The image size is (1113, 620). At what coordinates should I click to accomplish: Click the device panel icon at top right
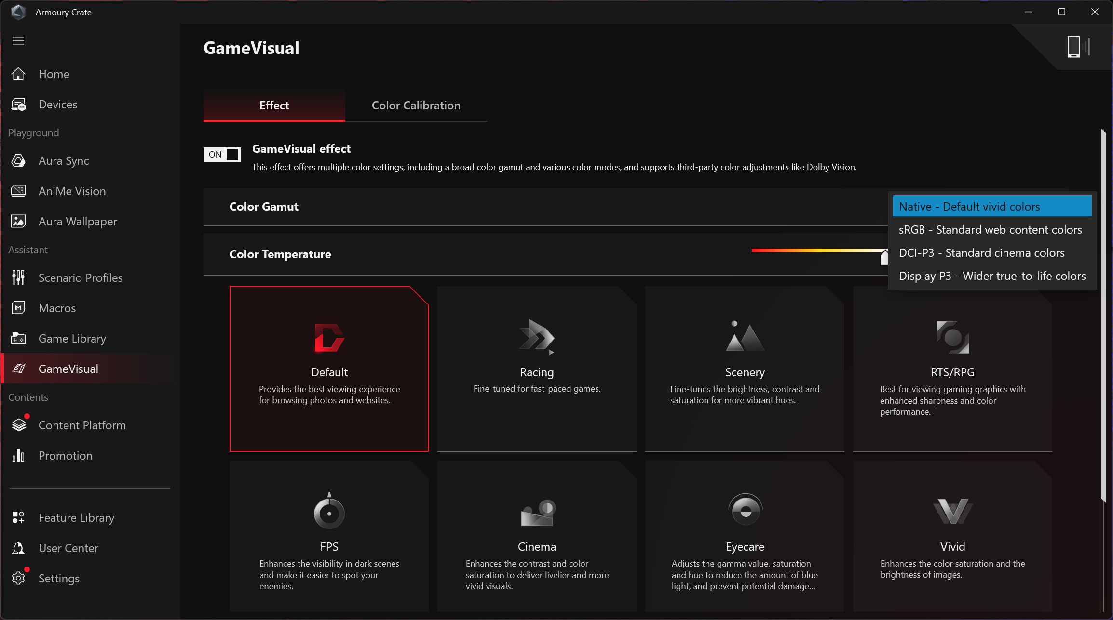1078,47
